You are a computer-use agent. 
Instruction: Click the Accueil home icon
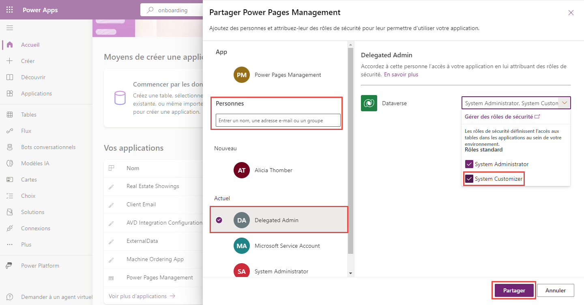[x=10, y=45]
